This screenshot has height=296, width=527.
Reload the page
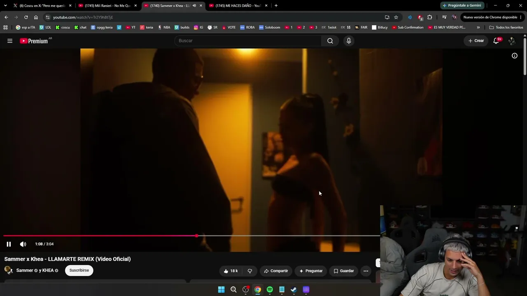pyautogui.click(x=26, y=17)
